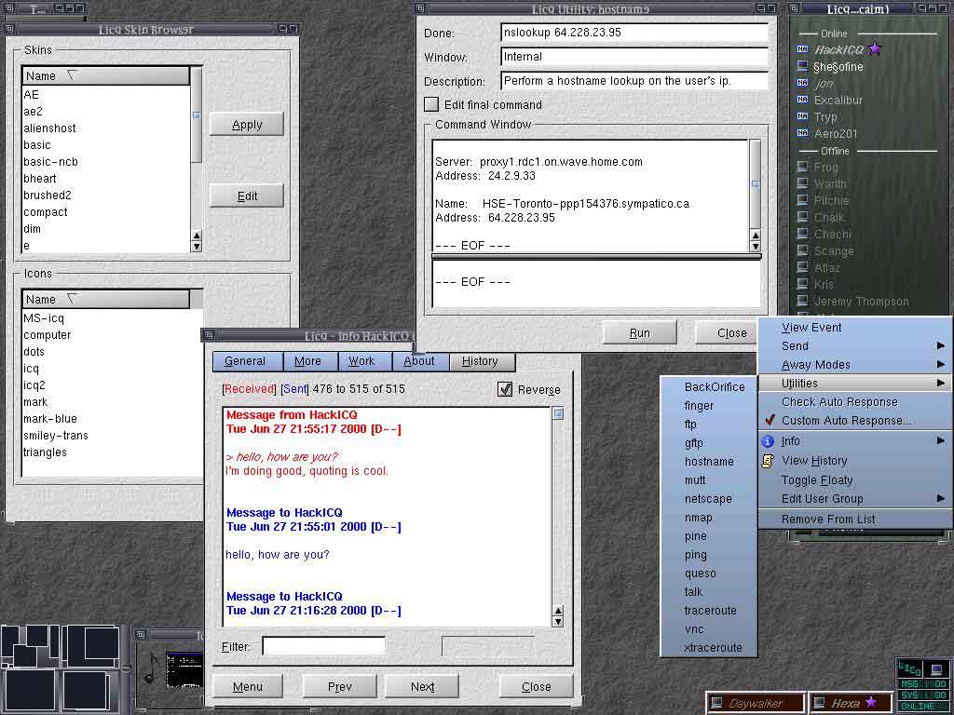This screenshot has width=954, height=715.
Task: Click the View History scroll icon
Action: point(768,461)
